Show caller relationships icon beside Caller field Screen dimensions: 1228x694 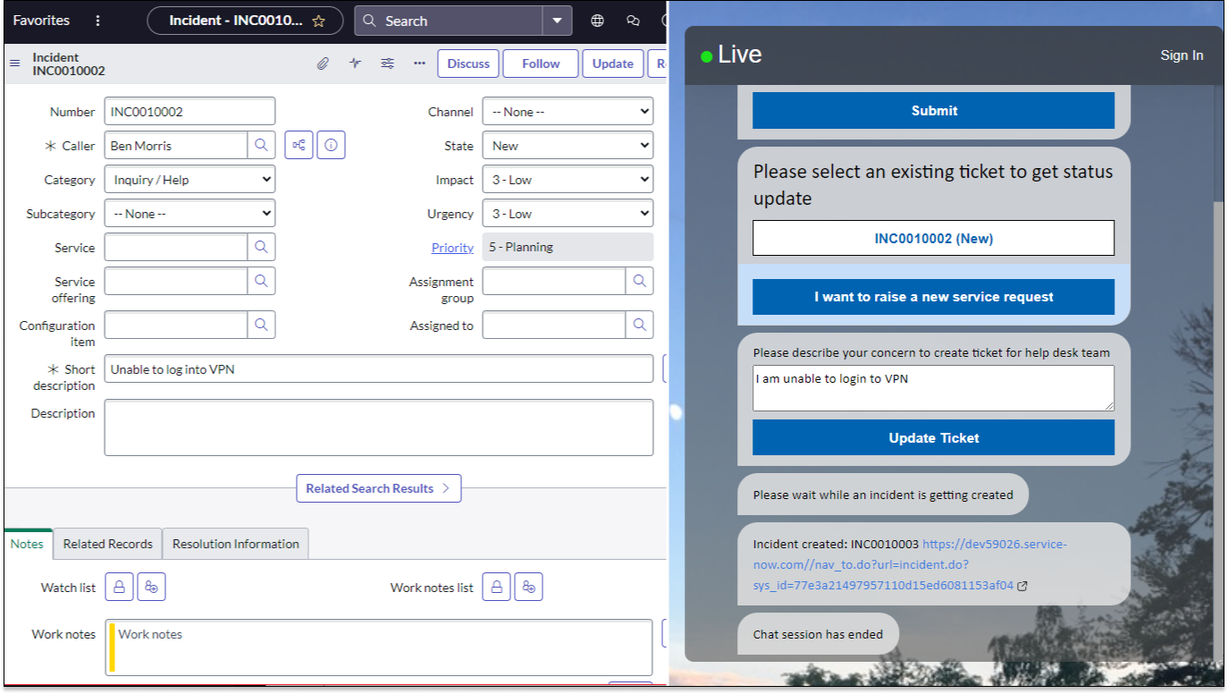299,144
